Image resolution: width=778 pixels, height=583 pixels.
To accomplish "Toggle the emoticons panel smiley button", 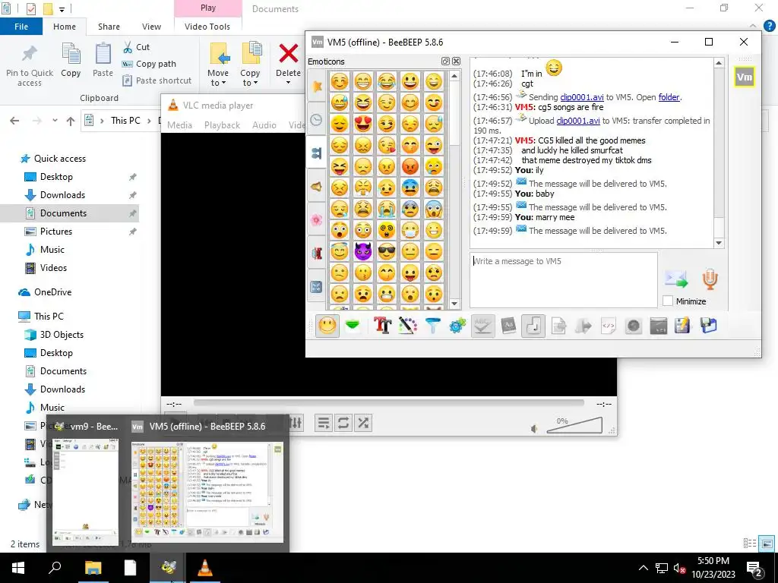I will [x=327, y=326].
